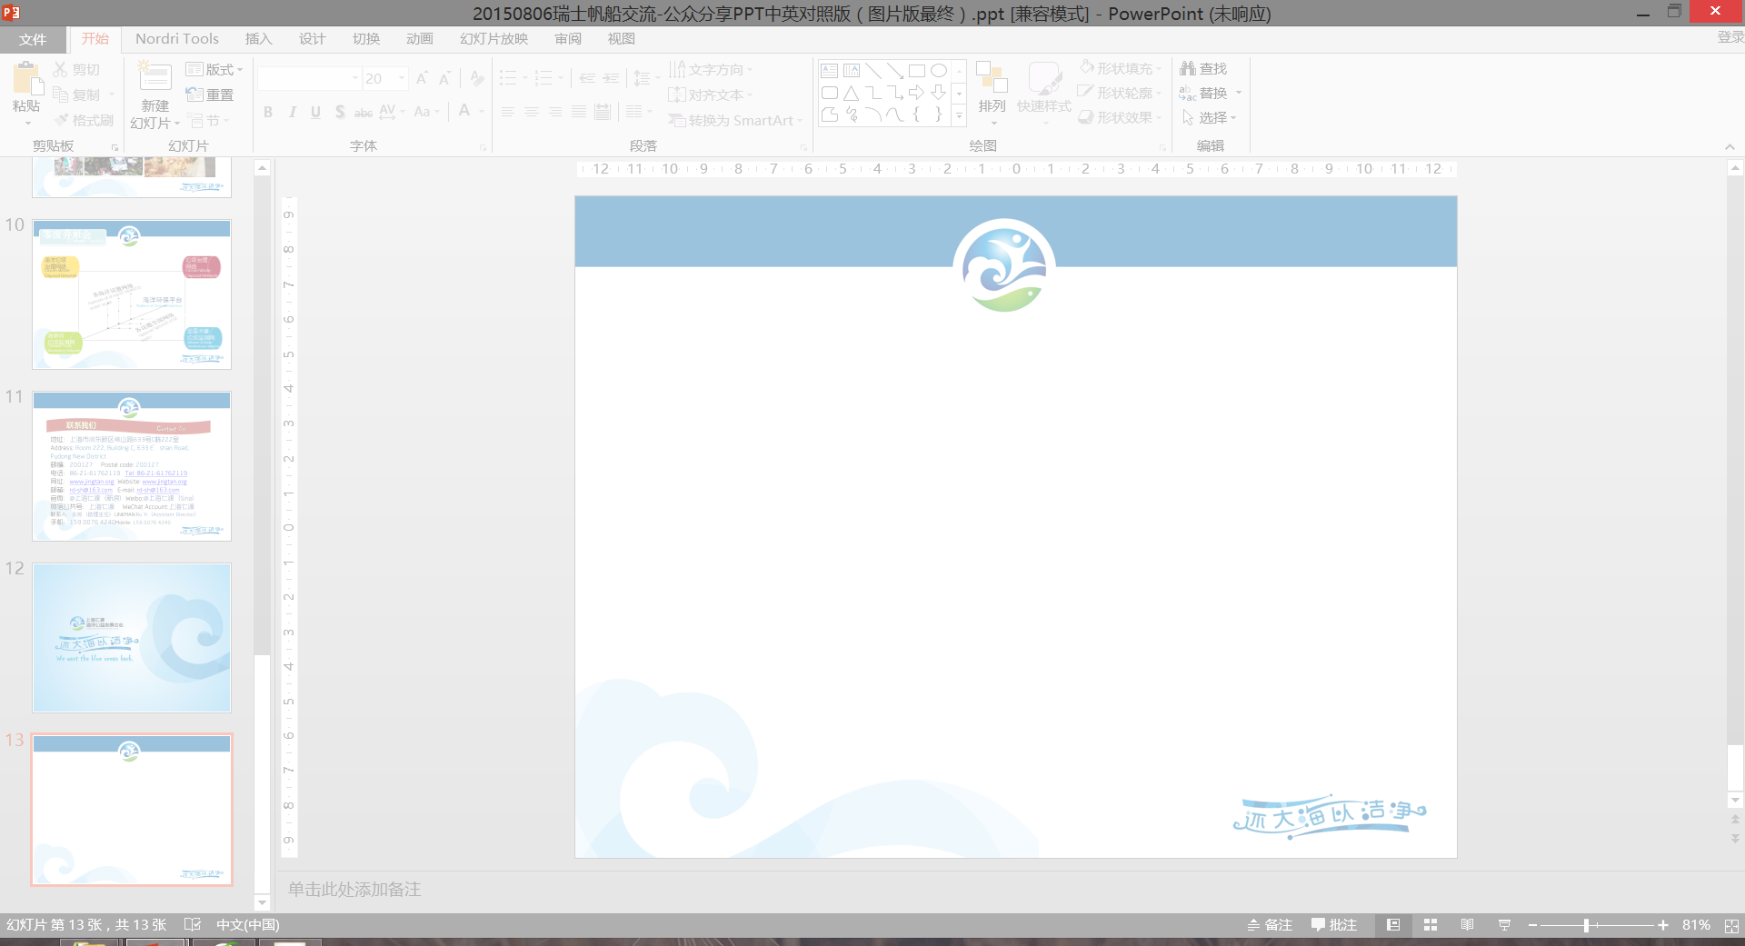Switch to Slide Sorter view icon
1745x946 pixels.
(x=1430, y=925)
